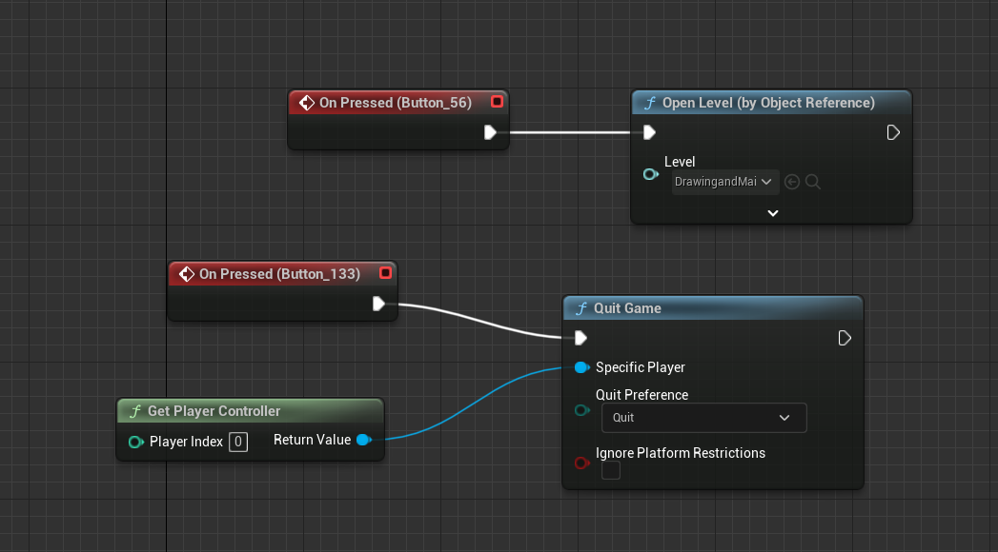Click the Player Index input pin
Viewport: 998px width, 552px height.
pos(135,443)
